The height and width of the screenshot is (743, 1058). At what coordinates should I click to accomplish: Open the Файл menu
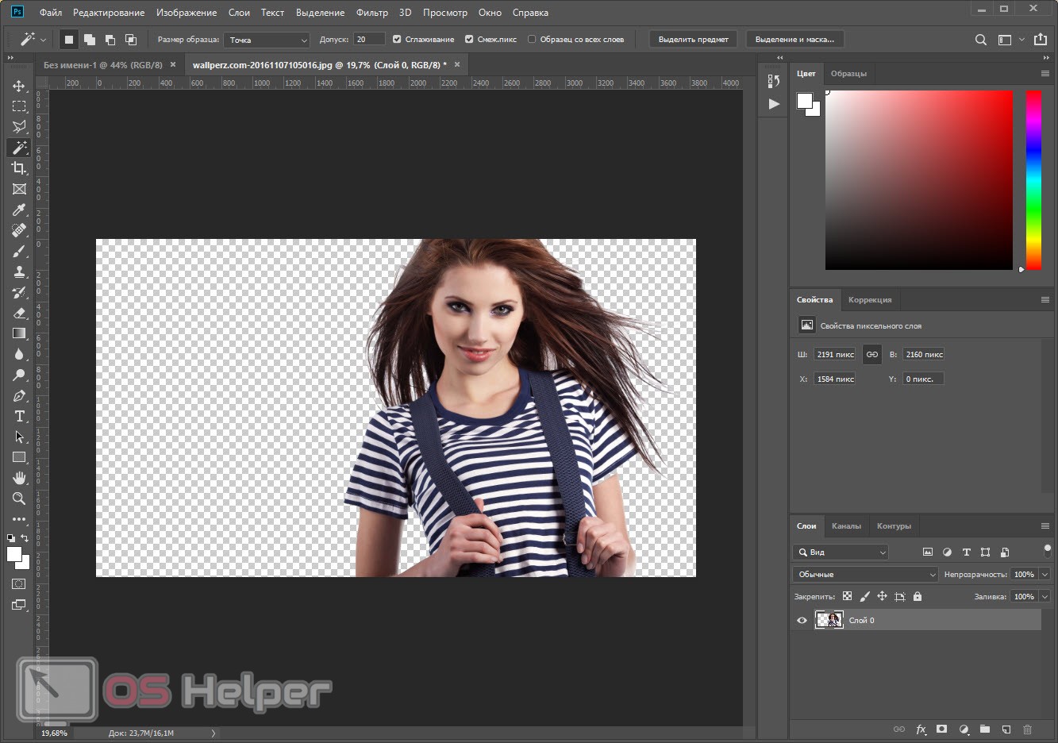(51, 13)
